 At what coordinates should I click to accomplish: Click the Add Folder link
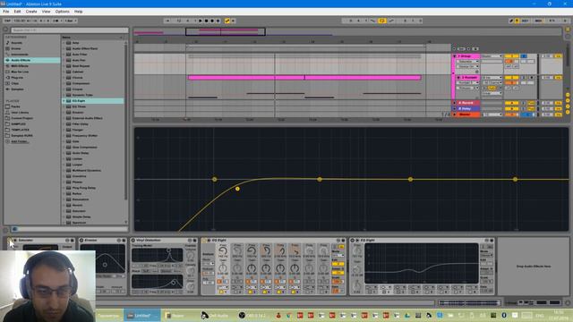20,141
